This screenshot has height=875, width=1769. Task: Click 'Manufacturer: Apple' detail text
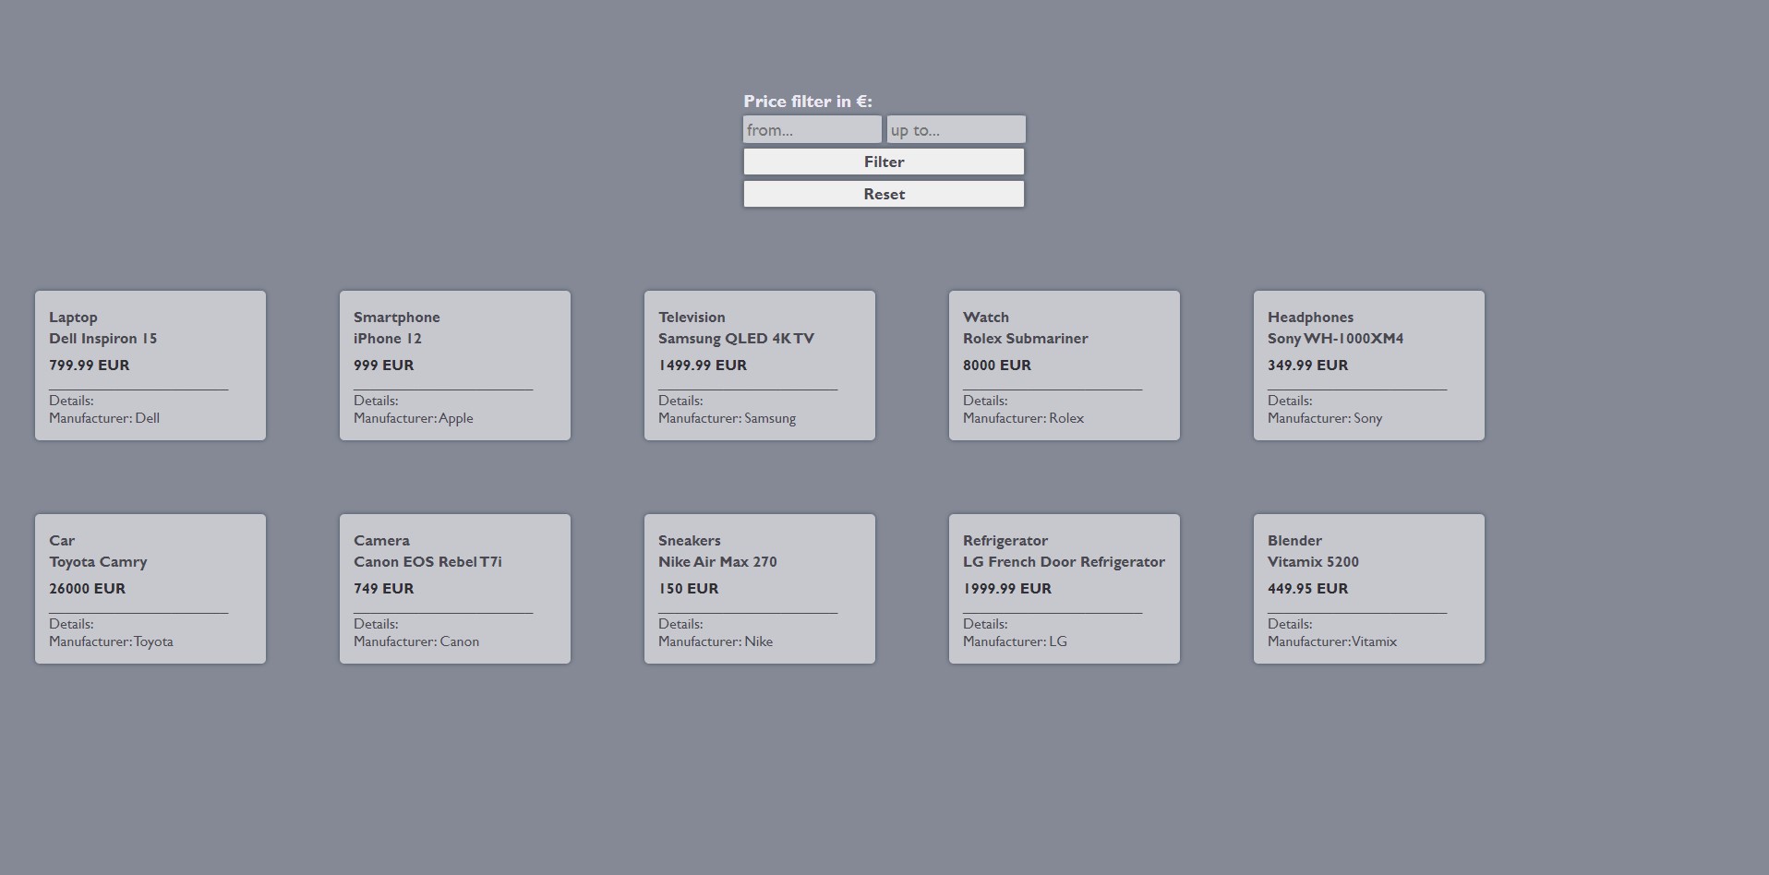pos(414,418)
